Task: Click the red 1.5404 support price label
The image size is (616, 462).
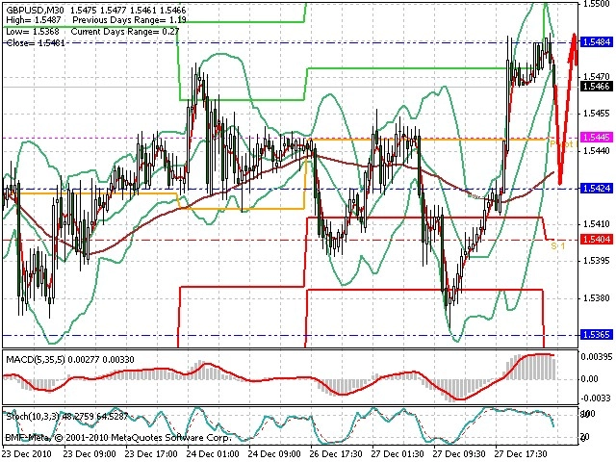Action: pos(597,240)
